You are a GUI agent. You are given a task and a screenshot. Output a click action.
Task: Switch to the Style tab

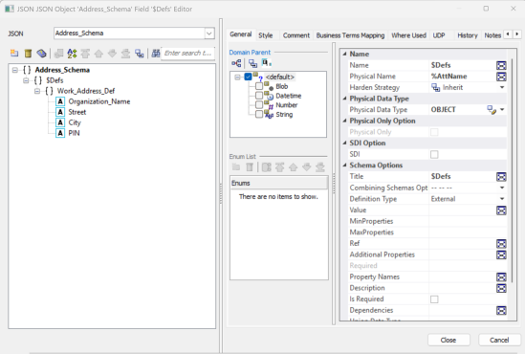(266, 35)
